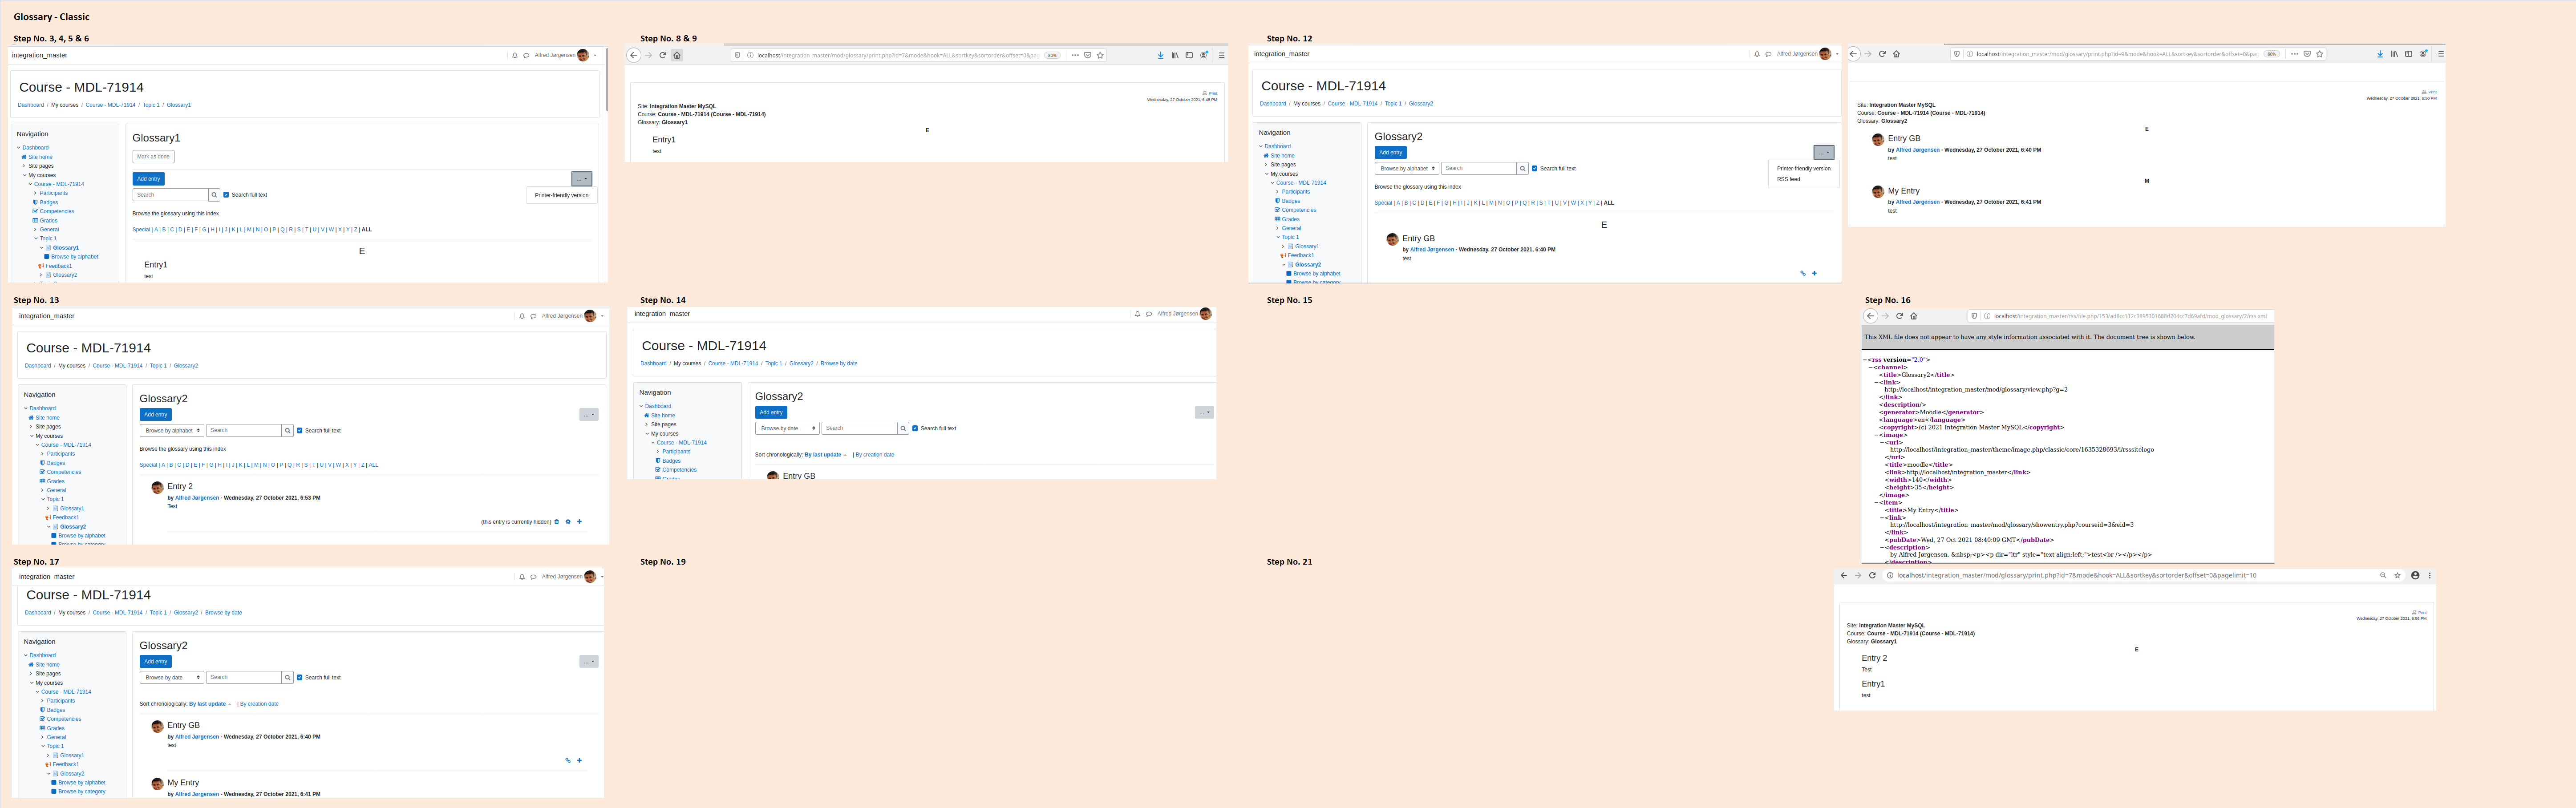Open Browse by date dropdown in Step 17 panel

171,678
